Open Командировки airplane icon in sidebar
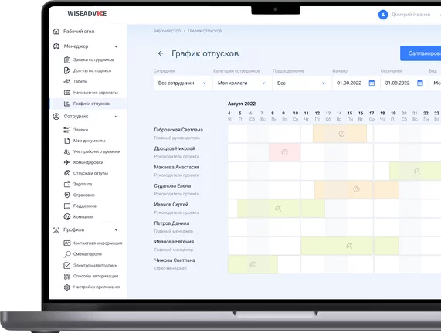The height and width of the screenshot is (333, 441). [x=67, y=162]
